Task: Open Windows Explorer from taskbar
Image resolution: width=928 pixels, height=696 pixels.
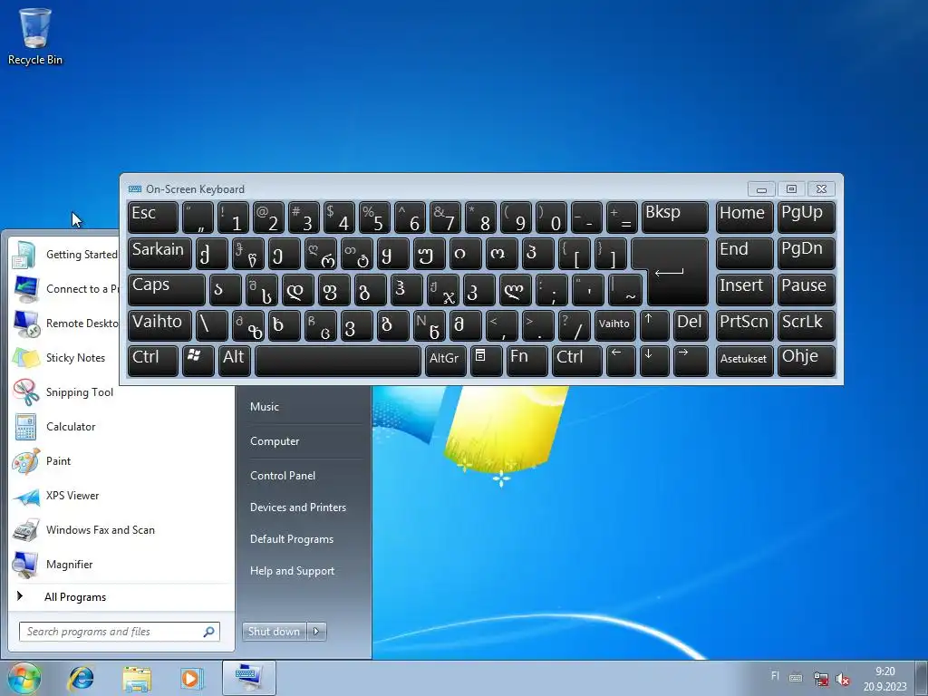Action: 137,678
